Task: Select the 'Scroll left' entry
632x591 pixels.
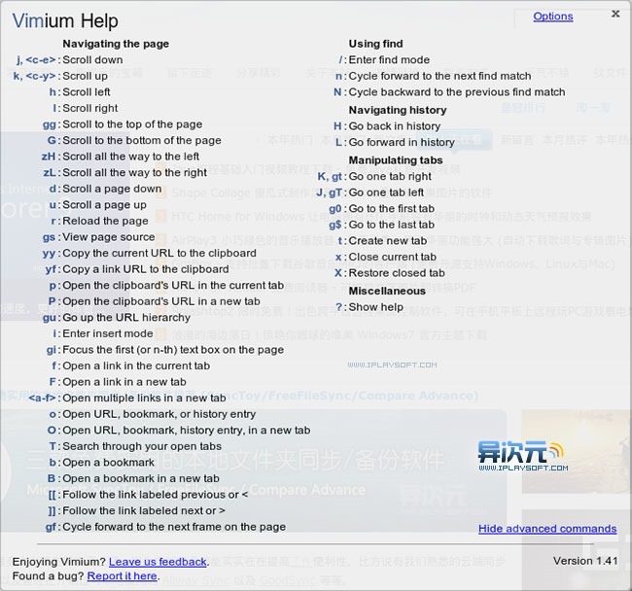Action: coord(87,92)
